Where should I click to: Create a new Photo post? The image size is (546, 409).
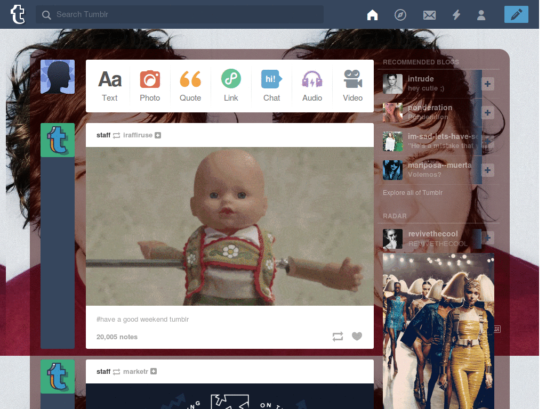[150, 86]
